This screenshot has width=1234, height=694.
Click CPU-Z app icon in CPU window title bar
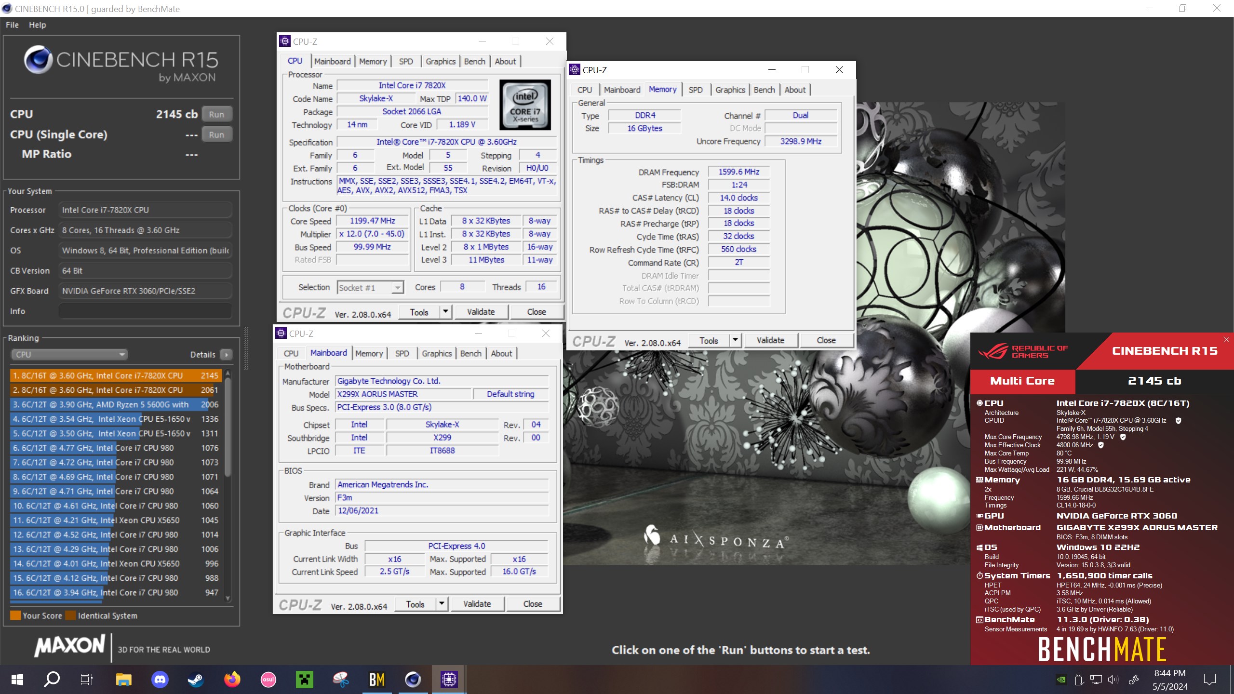(x=285, y=41)
